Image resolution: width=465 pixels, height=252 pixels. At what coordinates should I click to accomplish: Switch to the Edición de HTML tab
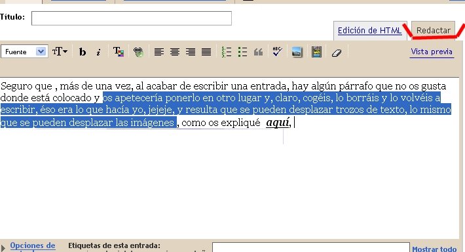point(369,31)
